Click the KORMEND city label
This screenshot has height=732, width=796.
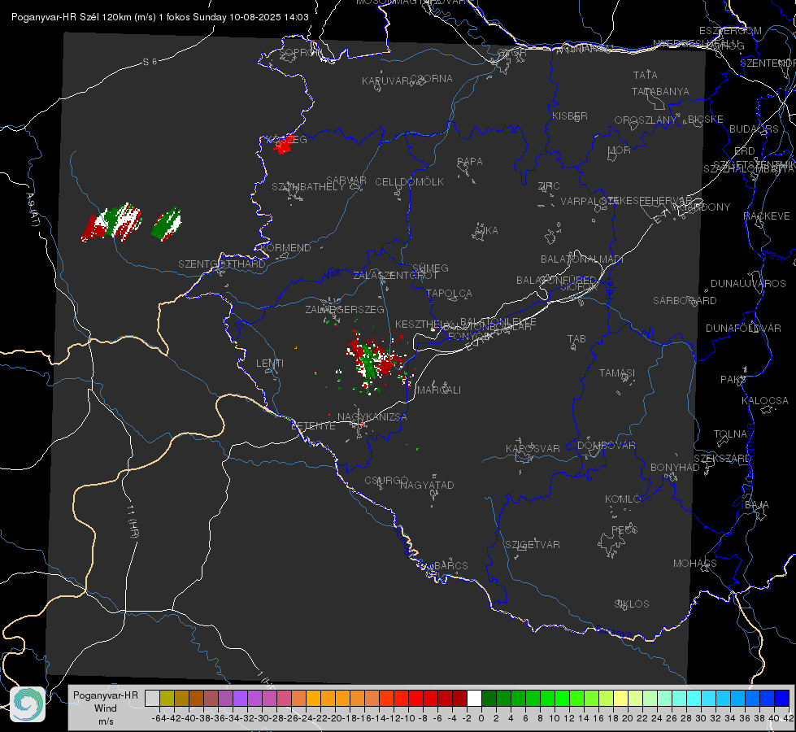pyautogui.click(x=285, y=248)
